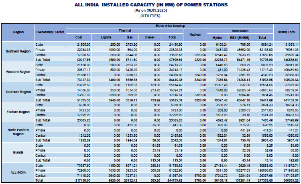Click the Northern Region row label
This screenshot has height=184, width=301.
pyautogui.click(x=18, y=52)
